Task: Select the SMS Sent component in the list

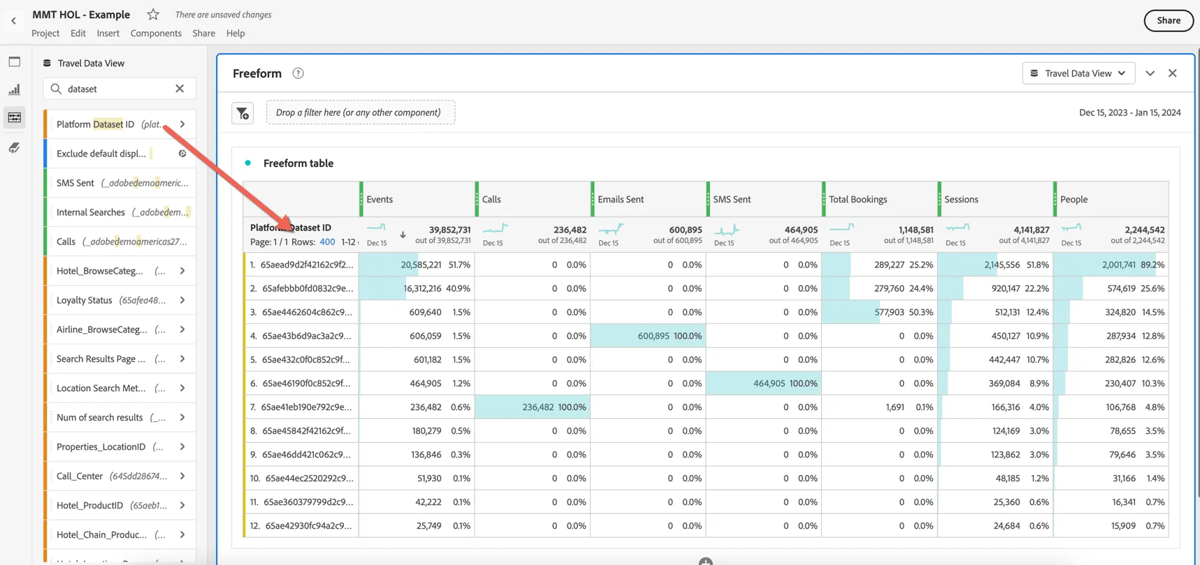Action: coord(120,183)
